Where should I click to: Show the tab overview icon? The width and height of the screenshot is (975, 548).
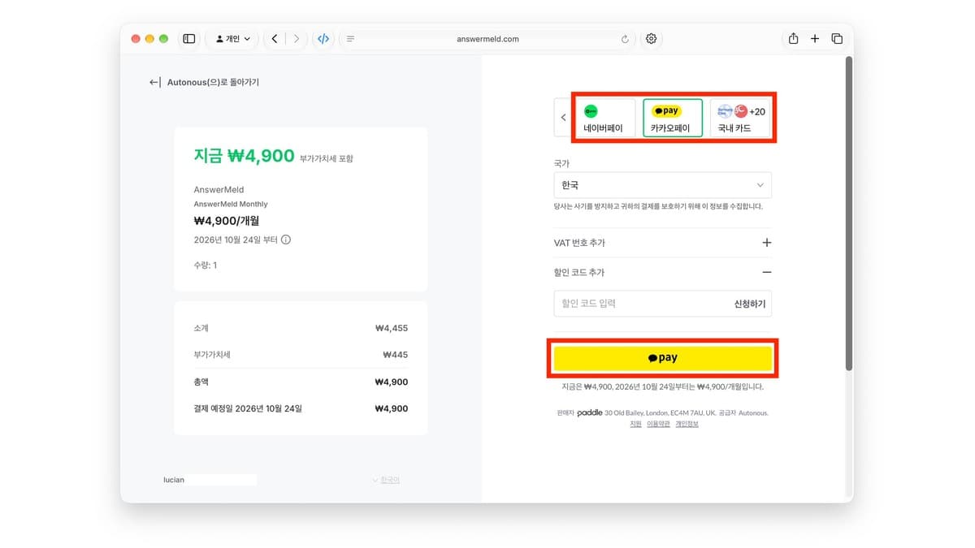point(837,38)
